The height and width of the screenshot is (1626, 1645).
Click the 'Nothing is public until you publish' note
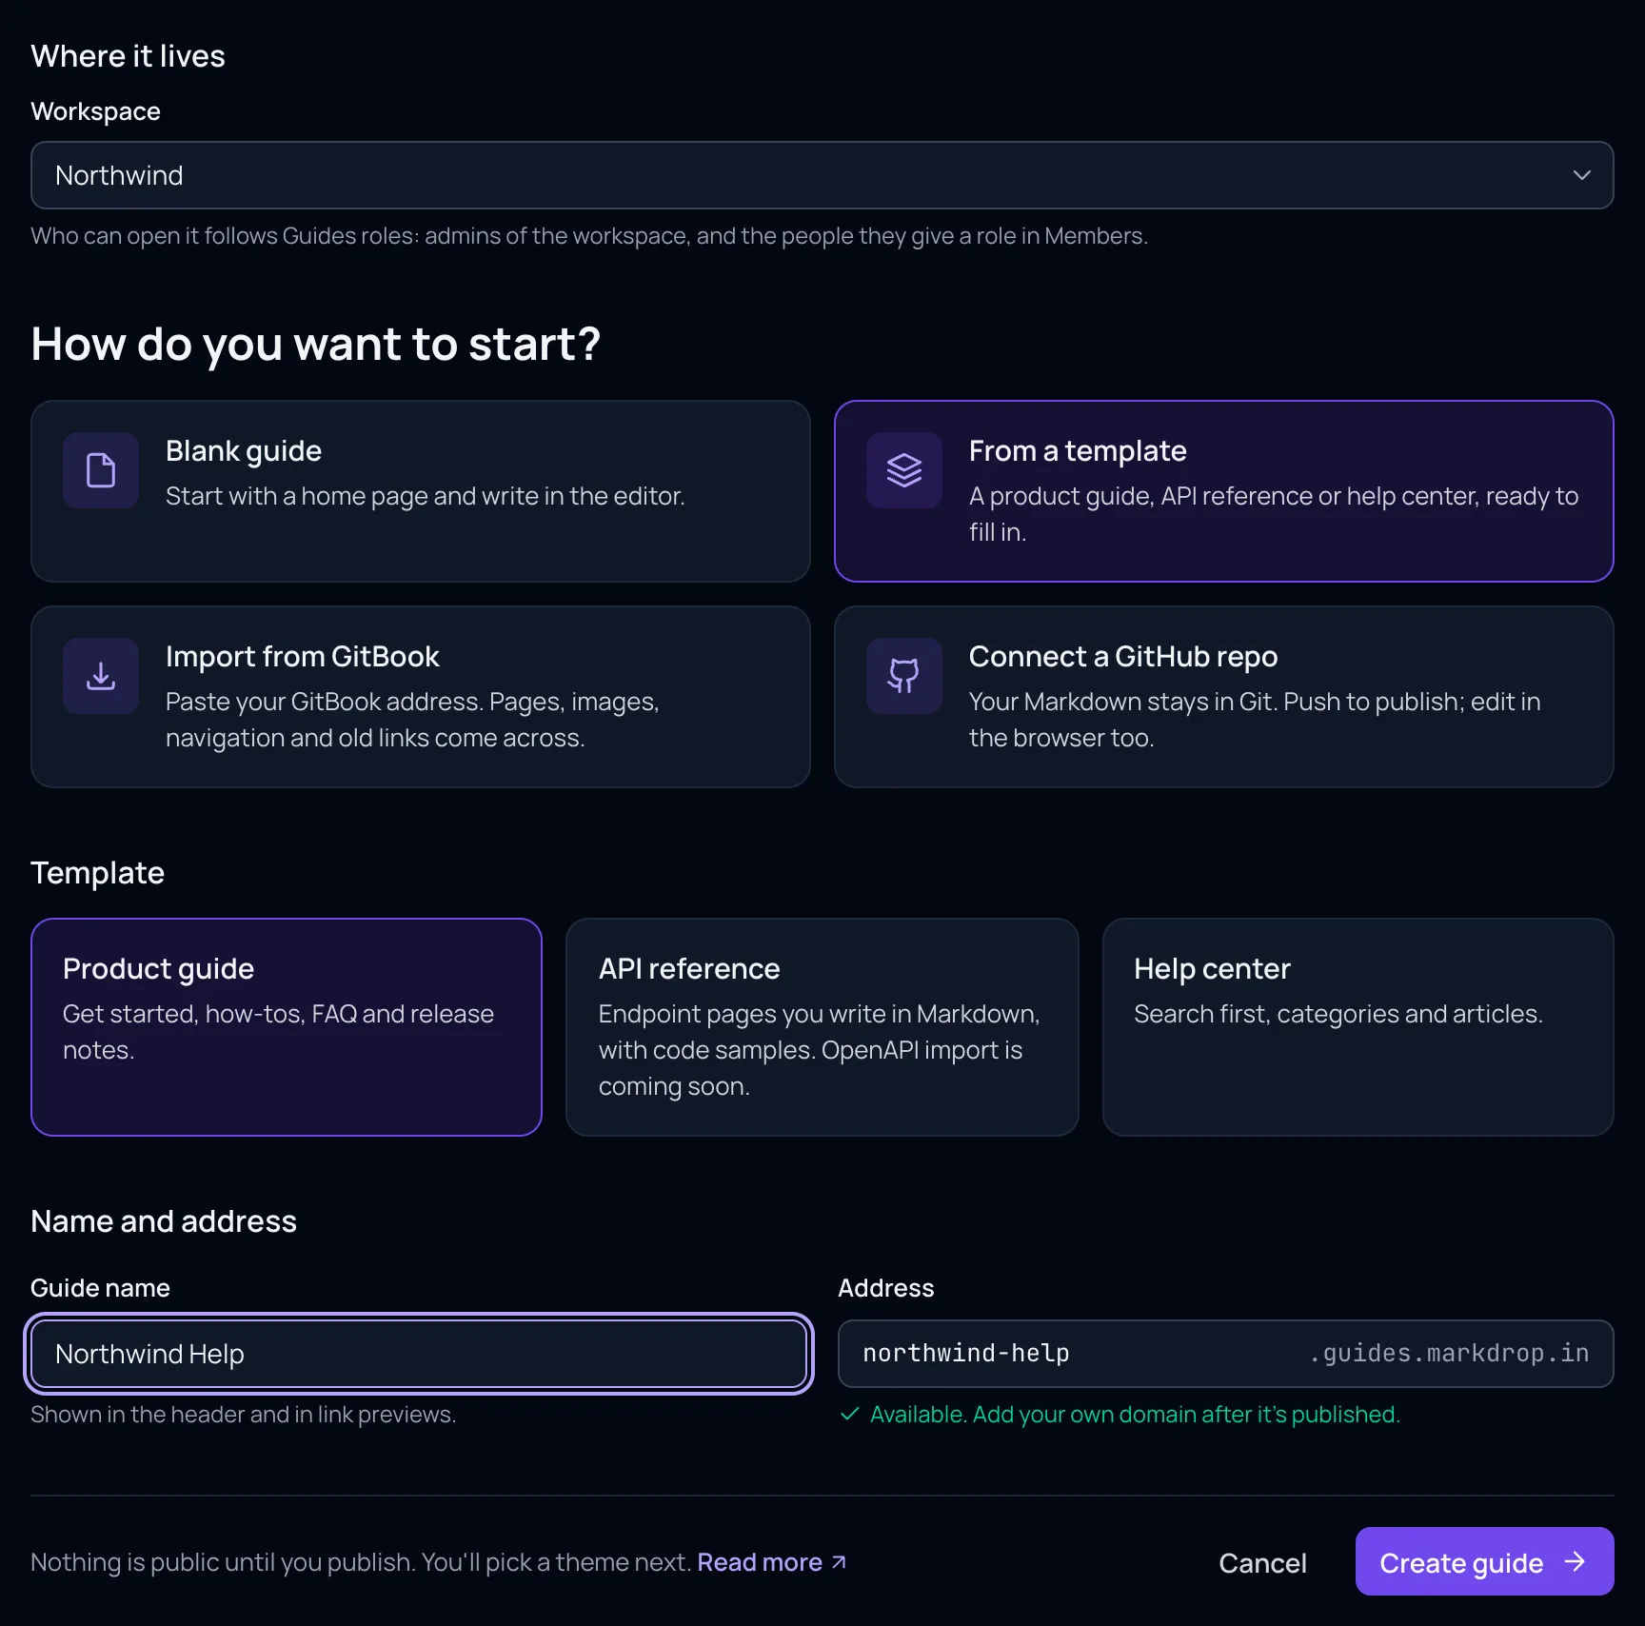tap(361, 1562)
